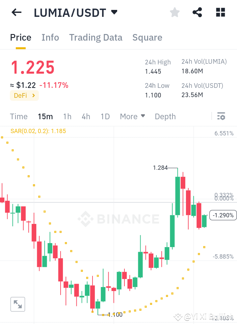
Task: Switch to the Trading Data tab
Action: [x=95, y=37]
